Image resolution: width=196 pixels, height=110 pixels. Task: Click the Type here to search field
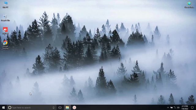click(32, 108)
